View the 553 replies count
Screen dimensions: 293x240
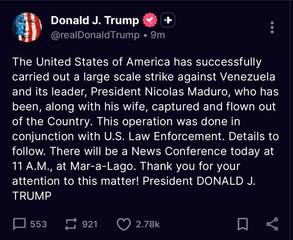coord(38,224)
